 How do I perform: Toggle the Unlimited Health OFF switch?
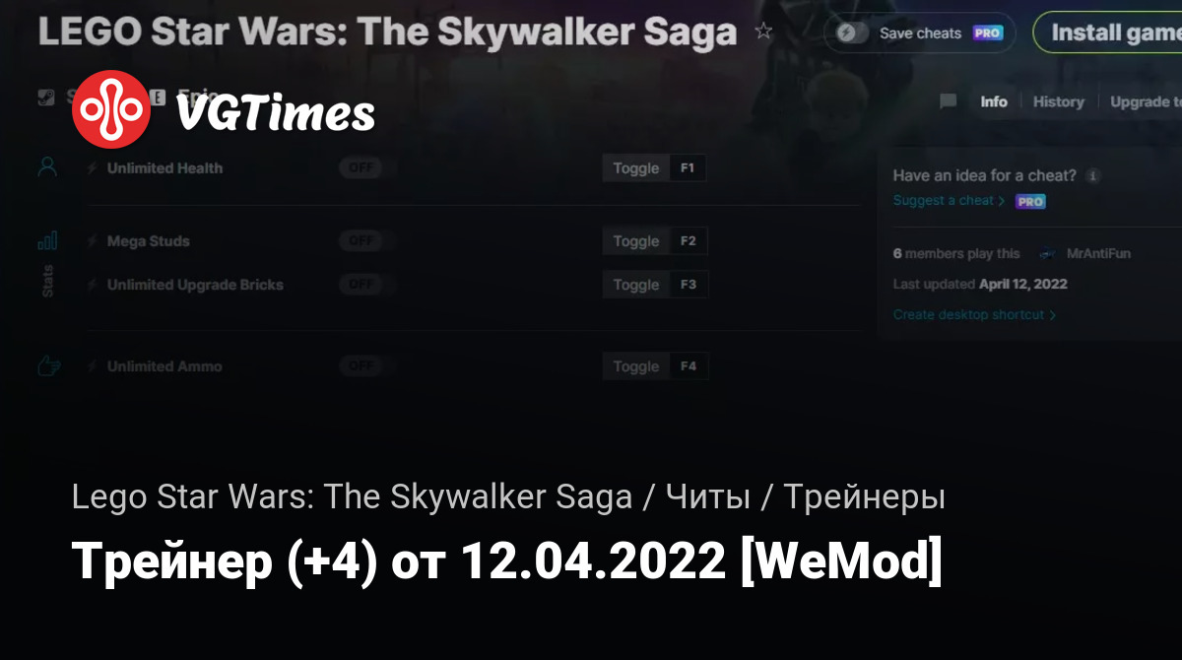[x=361, y=168]
